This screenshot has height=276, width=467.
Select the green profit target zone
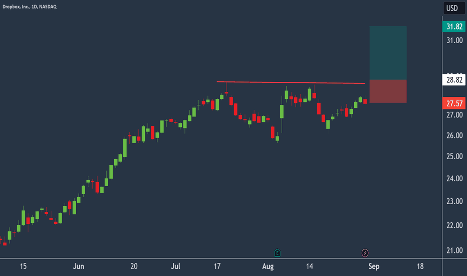[x=388, y=53]
